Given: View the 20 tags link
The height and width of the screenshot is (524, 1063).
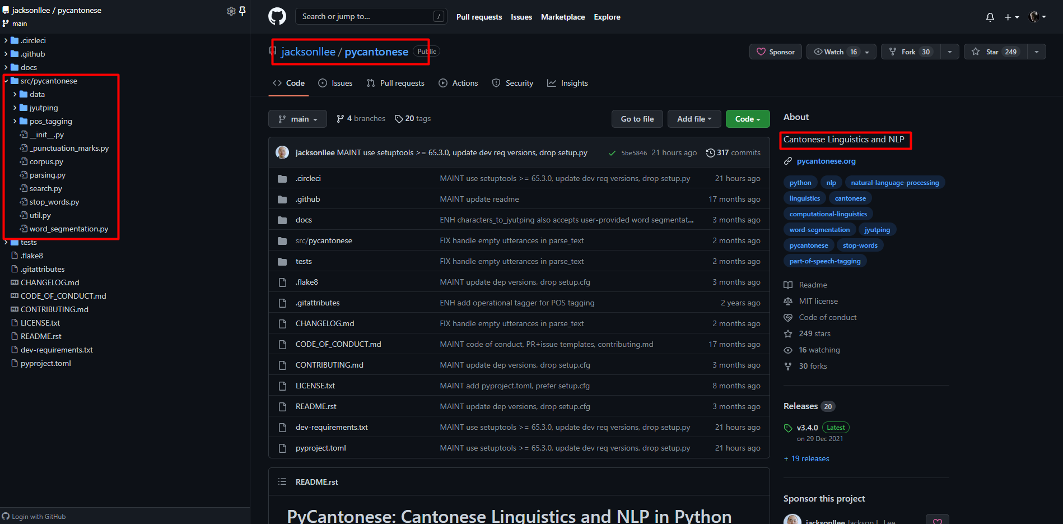Looking at the screenshot, I should 413,119.
